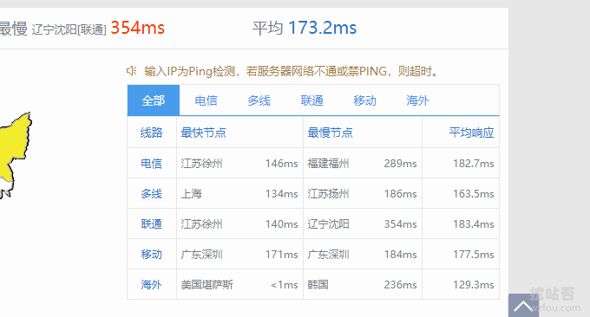Switch to the 海外 tab
Viewport: 590px width, 317px height.
click(417, 100)
